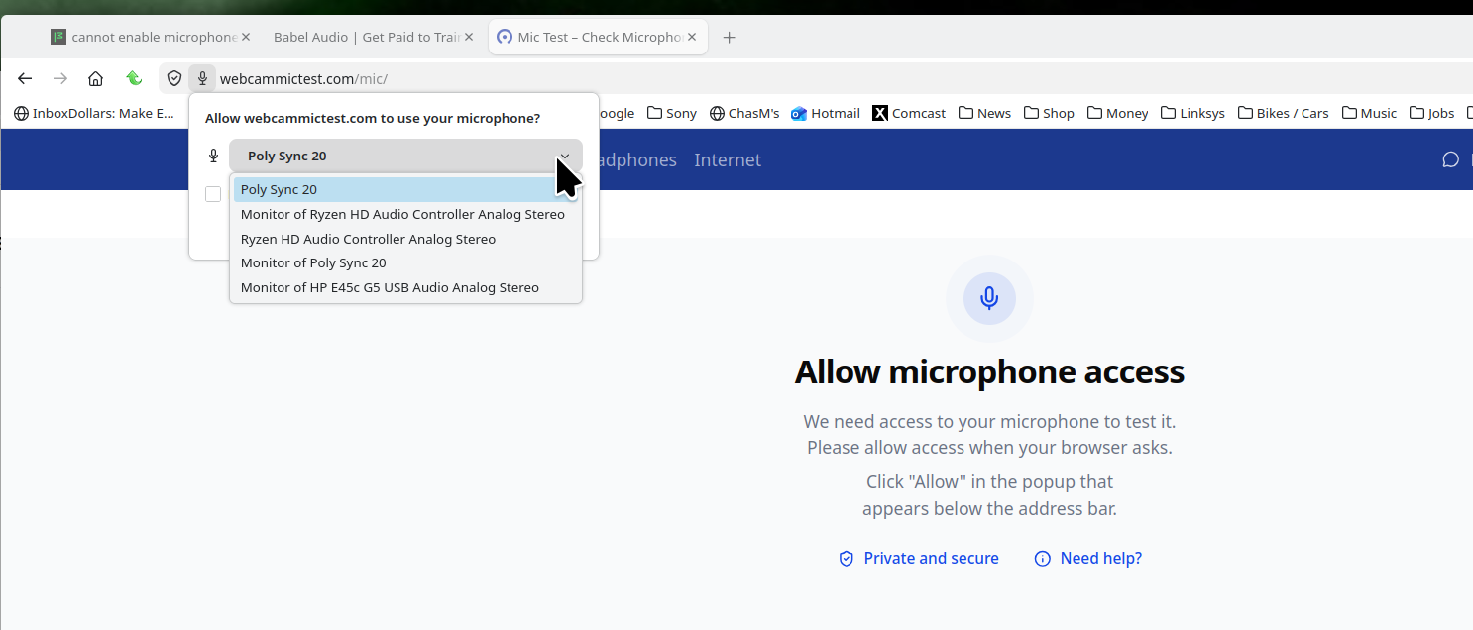Collapse the Poly Sync 20 microphone dropdown
Screen dimensions: 1473x630
point(405,156)
